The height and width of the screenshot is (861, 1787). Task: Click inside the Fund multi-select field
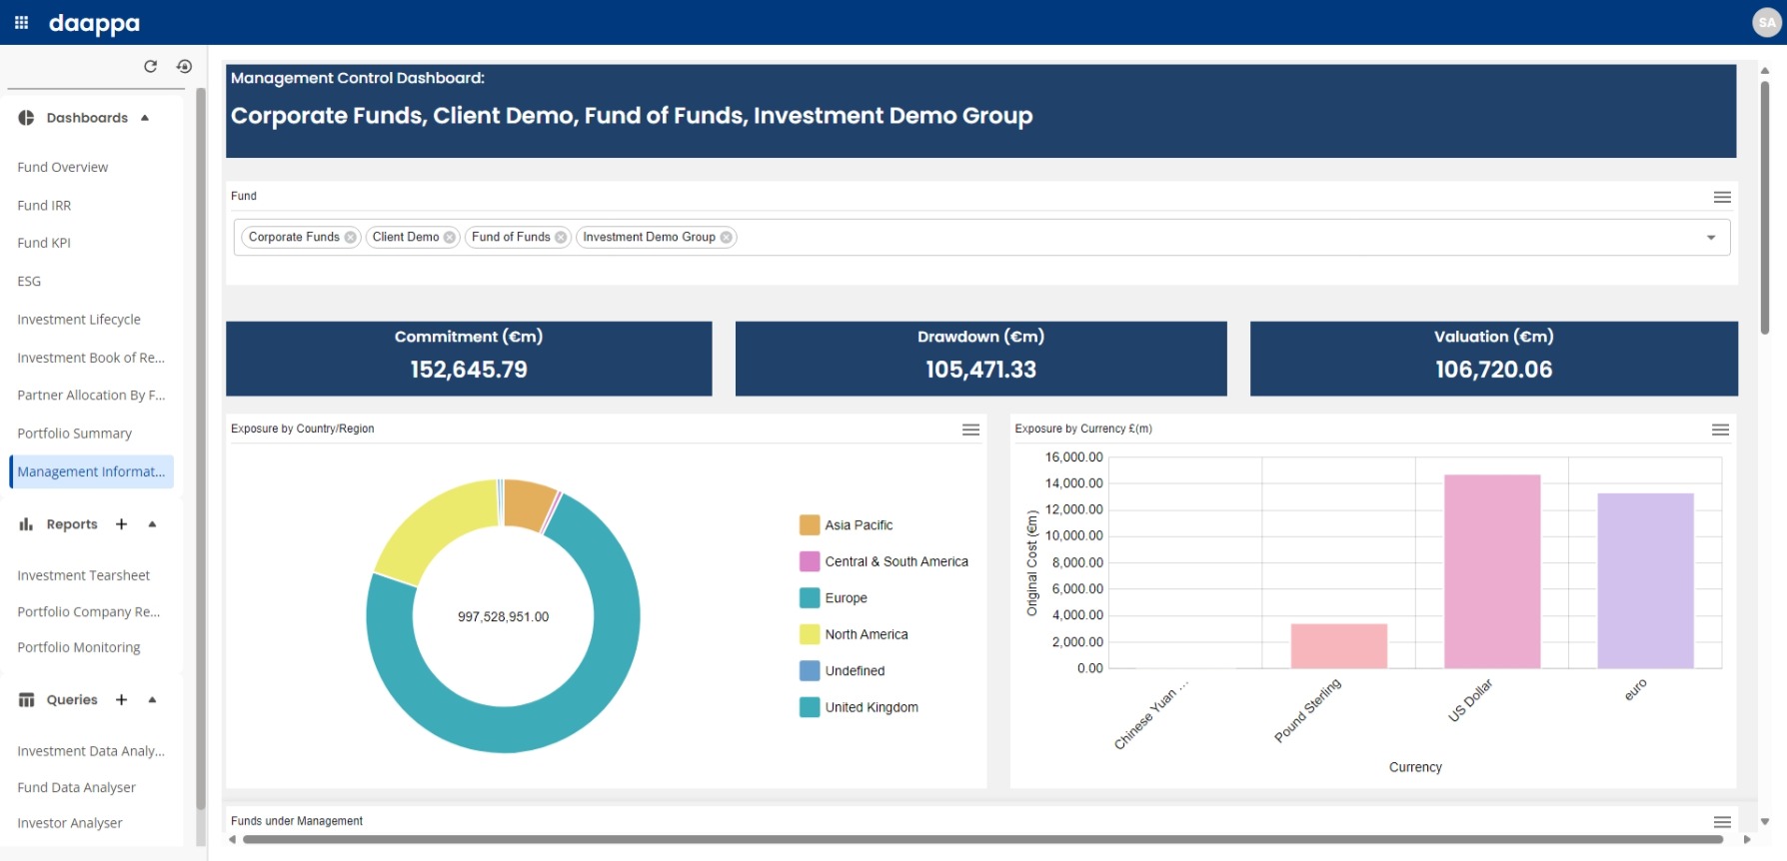click(981, 238)
